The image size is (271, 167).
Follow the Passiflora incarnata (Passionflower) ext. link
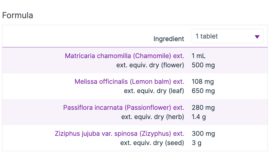coord(124,108)
